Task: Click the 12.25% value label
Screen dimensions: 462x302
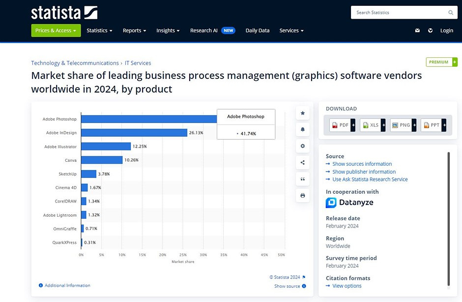Action: pos(140,146)
